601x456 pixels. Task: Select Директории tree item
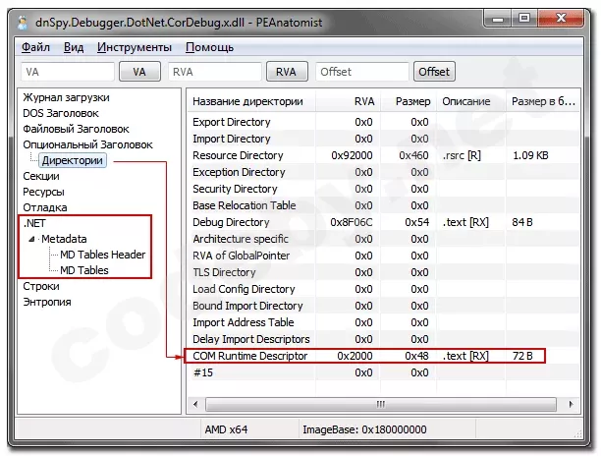coord(73,160)
